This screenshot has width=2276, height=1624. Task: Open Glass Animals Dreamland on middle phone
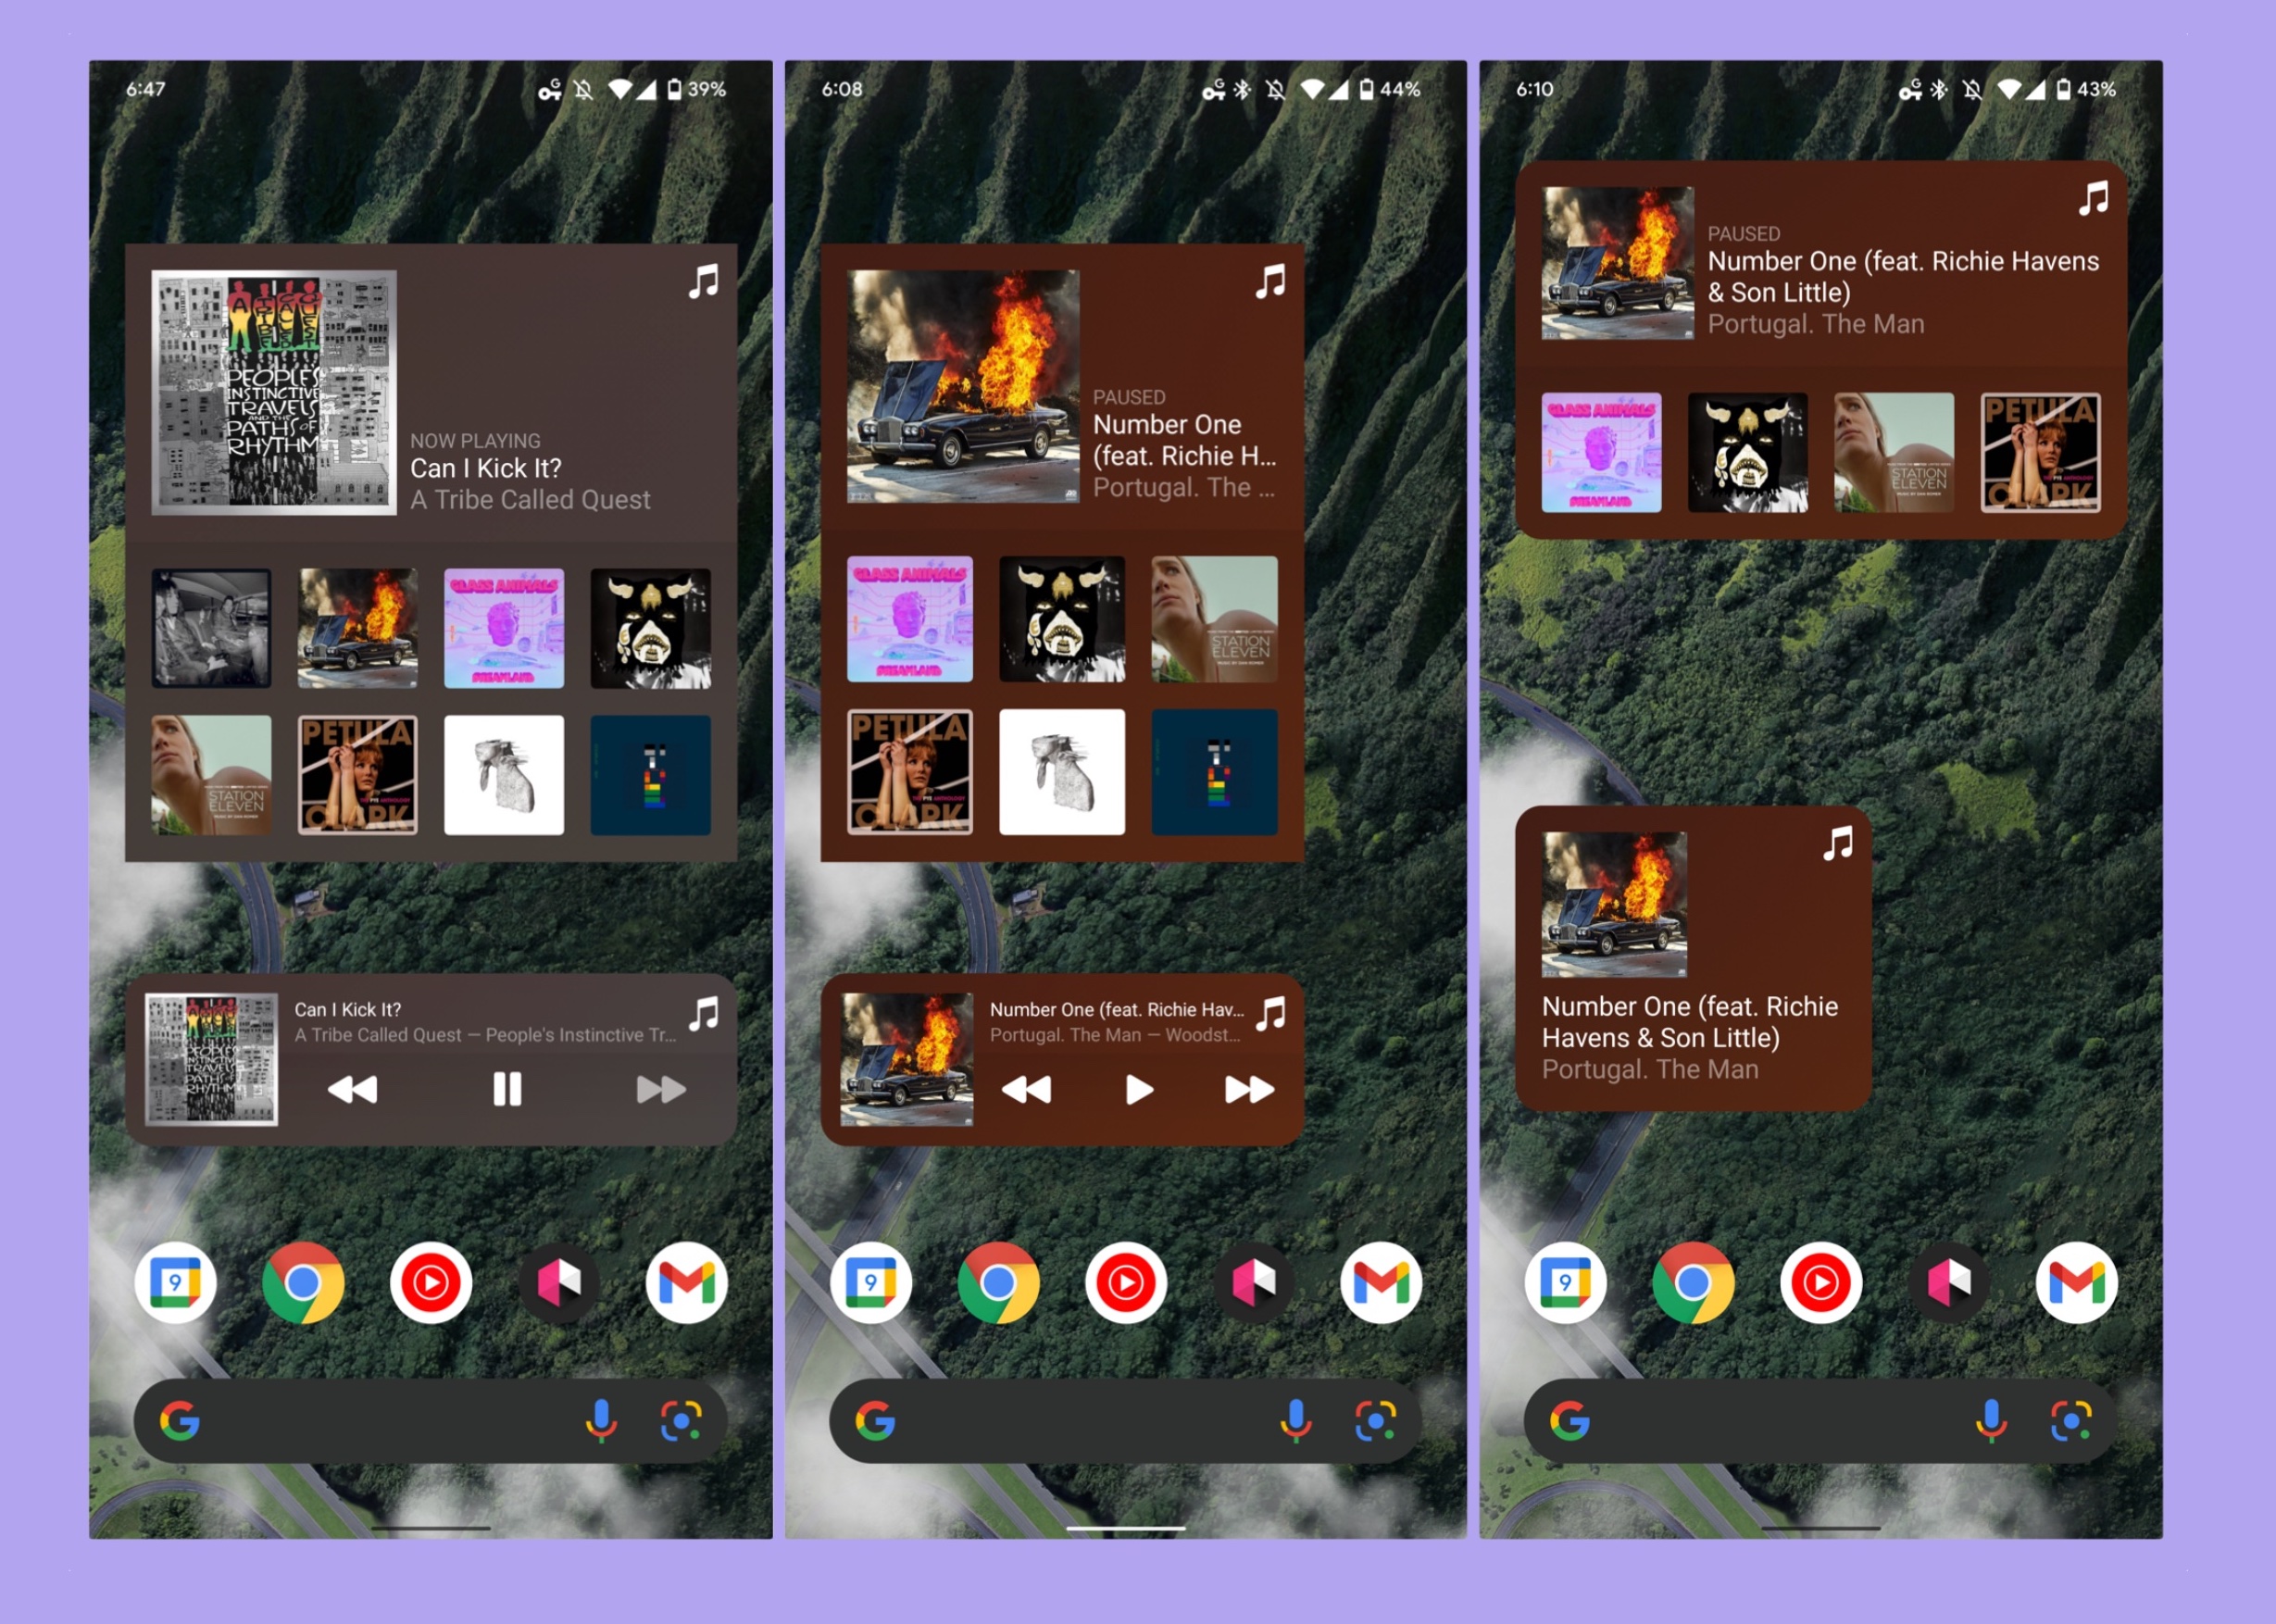coord(909,619)
